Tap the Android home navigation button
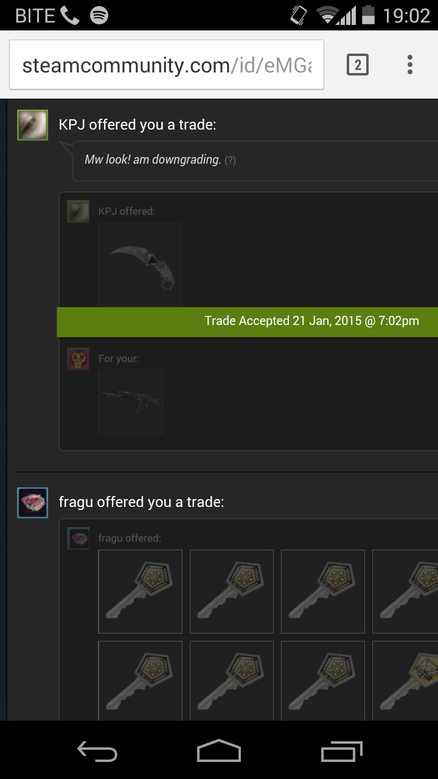The height and width of the screenshot is (779, 438). pos(219,751)
